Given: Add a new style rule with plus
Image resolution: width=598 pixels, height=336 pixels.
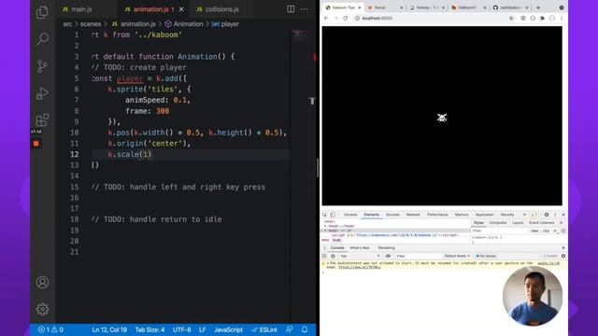Looking at the screenshot, I should point(555,231).
